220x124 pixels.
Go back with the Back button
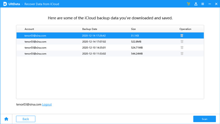26,119
